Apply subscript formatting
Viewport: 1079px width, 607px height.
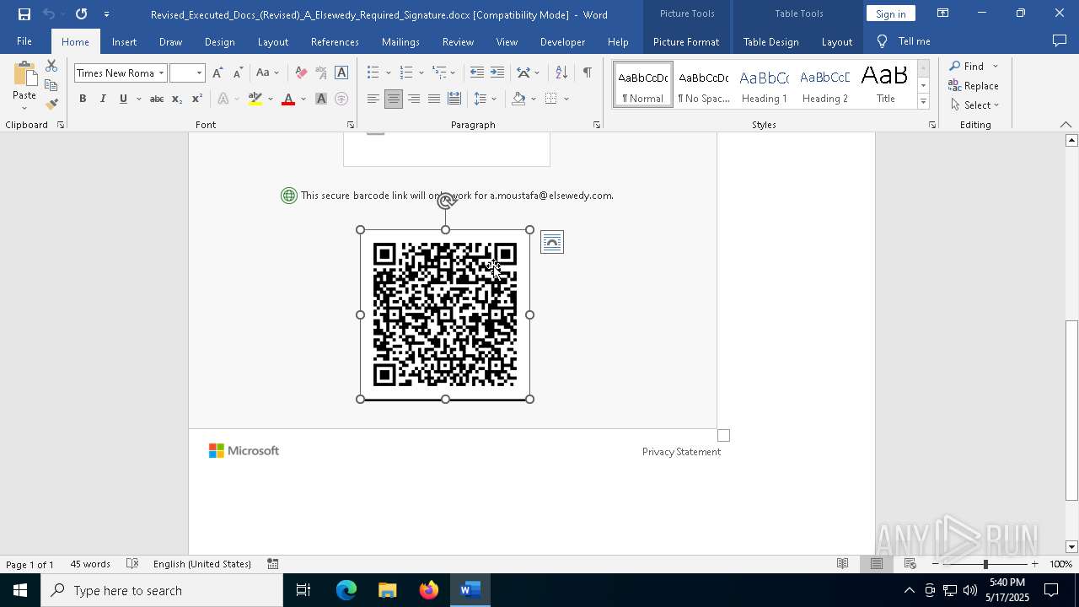[177, 99]
